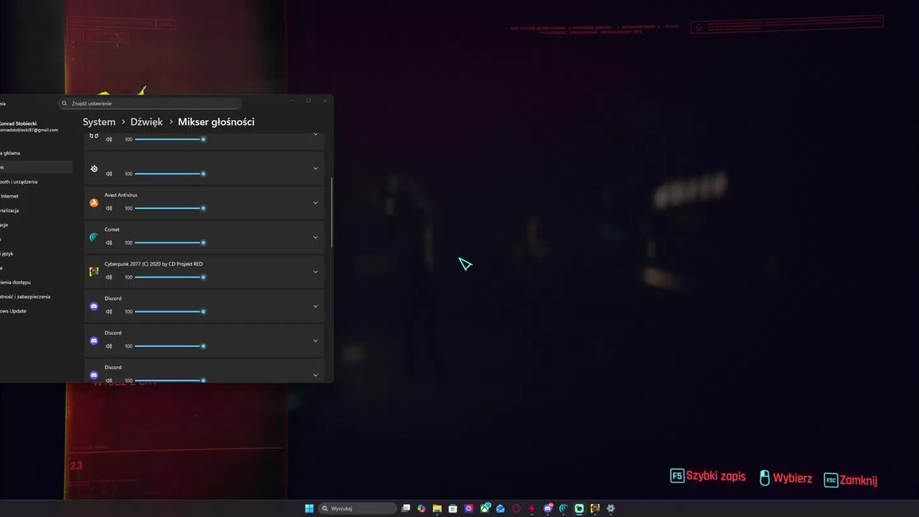
Task: Click the Cyberpunk 2077 app icon in mixer
Action: (94, 271)
